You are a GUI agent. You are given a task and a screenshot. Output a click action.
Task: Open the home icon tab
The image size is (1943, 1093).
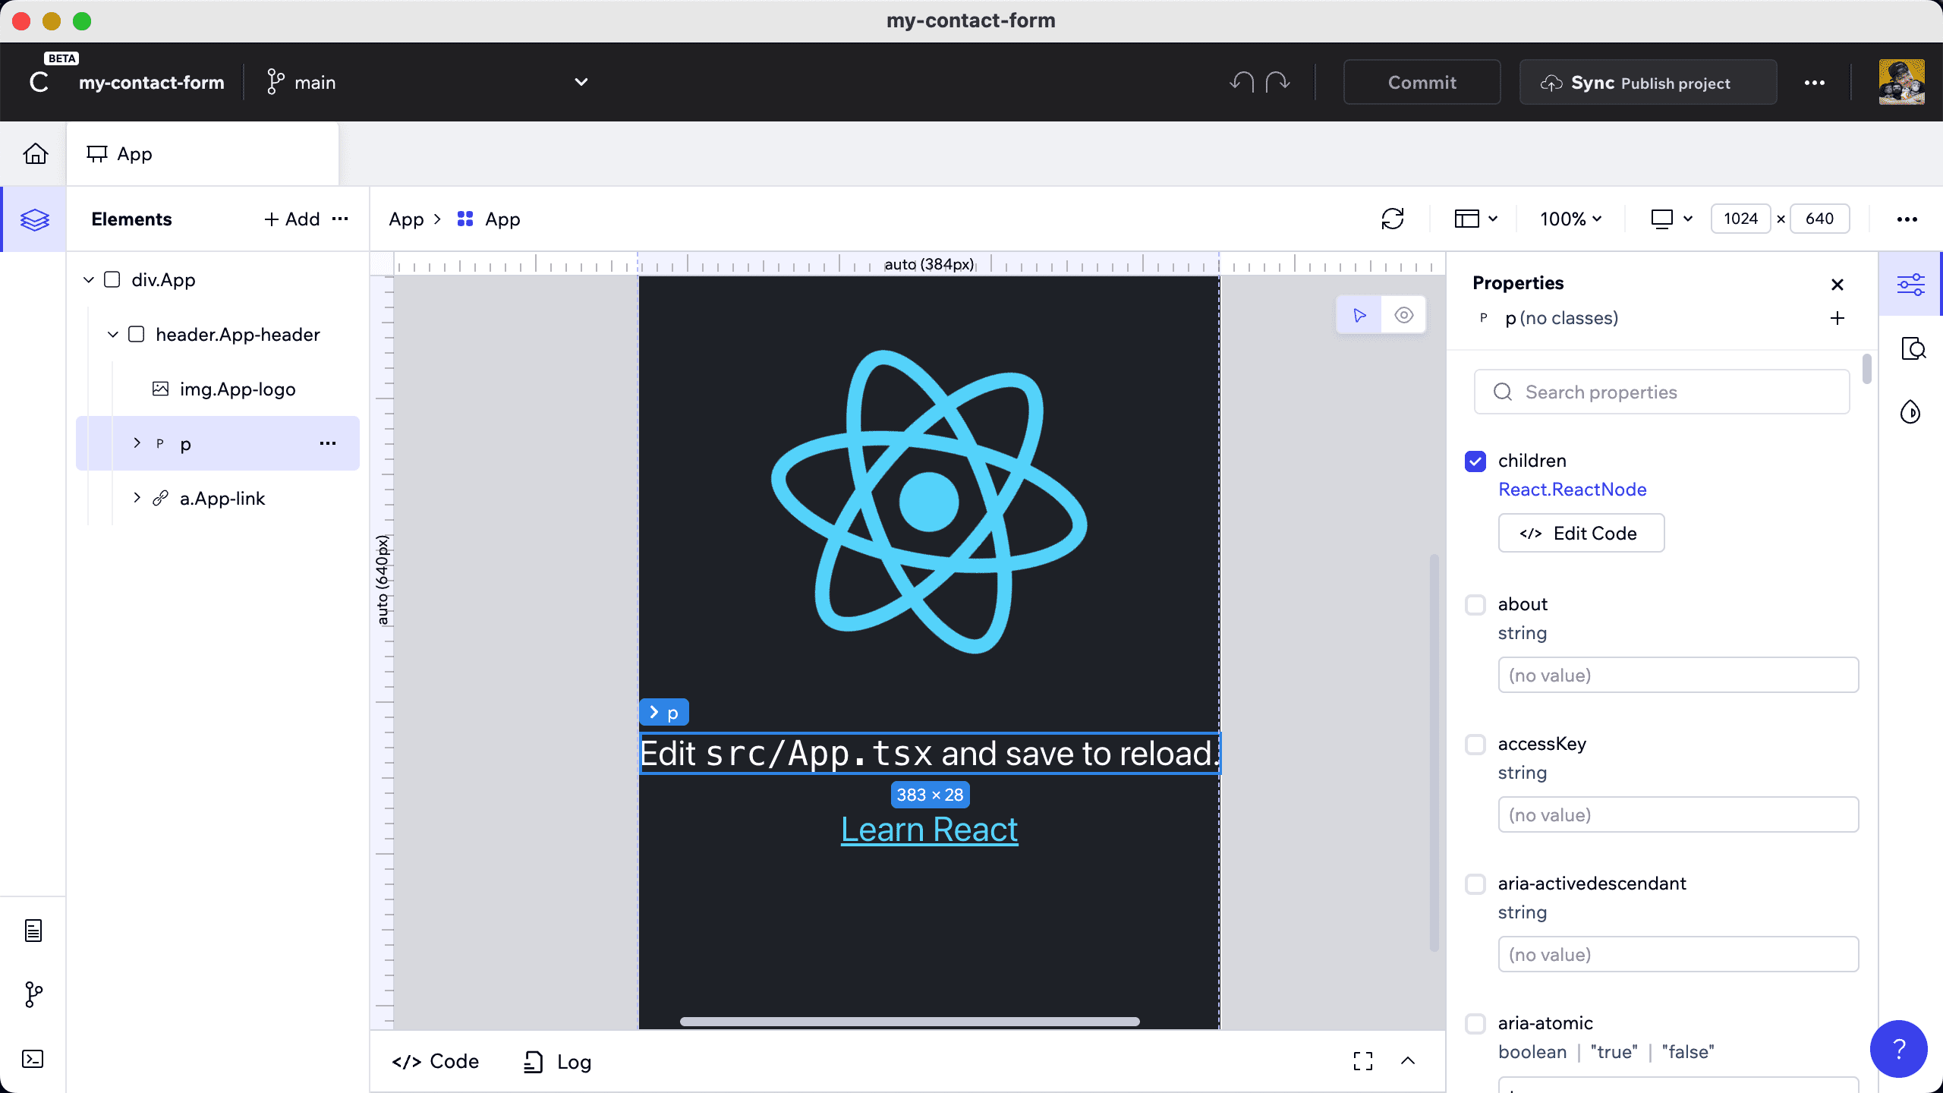[35, 154]
